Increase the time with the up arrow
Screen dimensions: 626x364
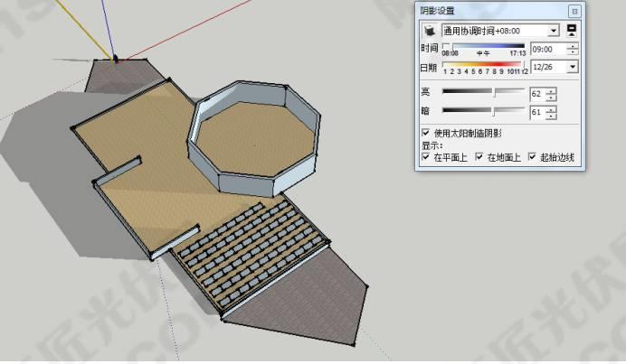coord(572,46)
